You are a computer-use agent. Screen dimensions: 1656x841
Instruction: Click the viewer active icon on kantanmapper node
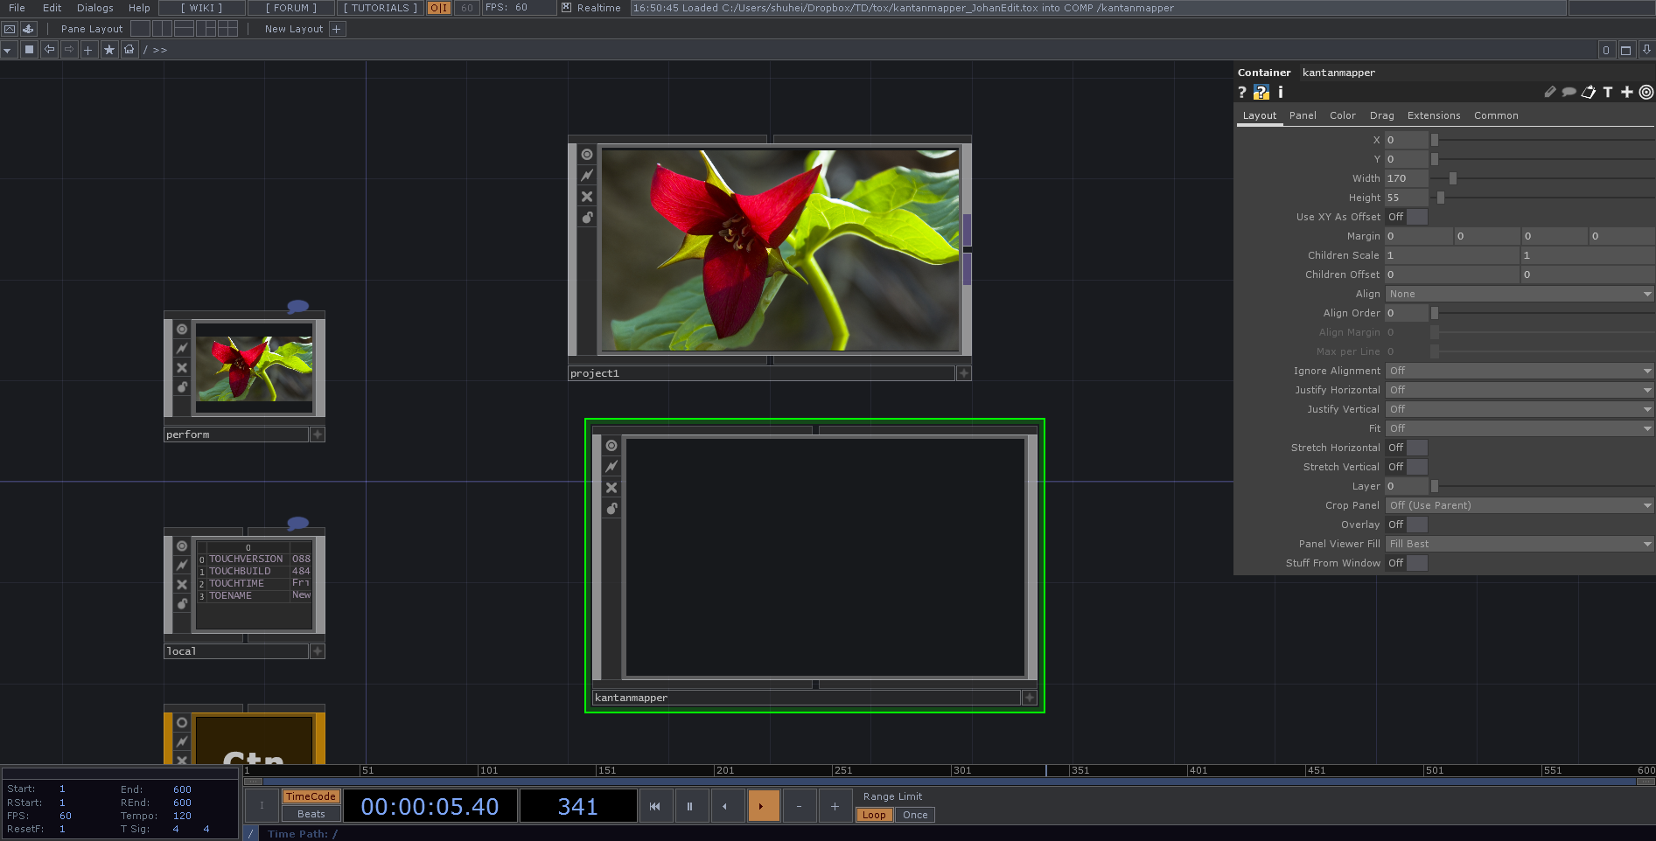pos(611,446)
